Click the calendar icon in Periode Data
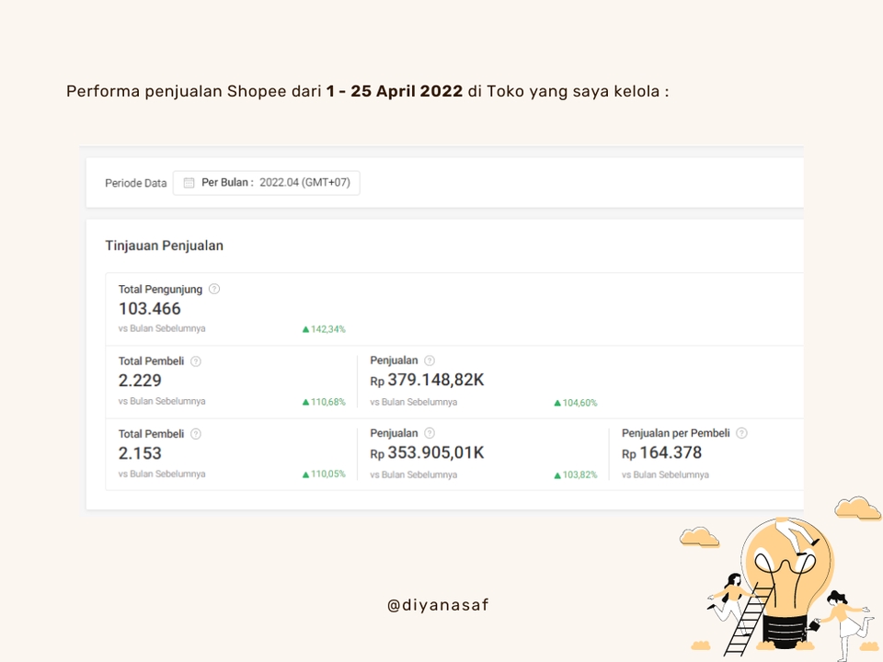This screenshot has width=883, height=662. (189, 183)
